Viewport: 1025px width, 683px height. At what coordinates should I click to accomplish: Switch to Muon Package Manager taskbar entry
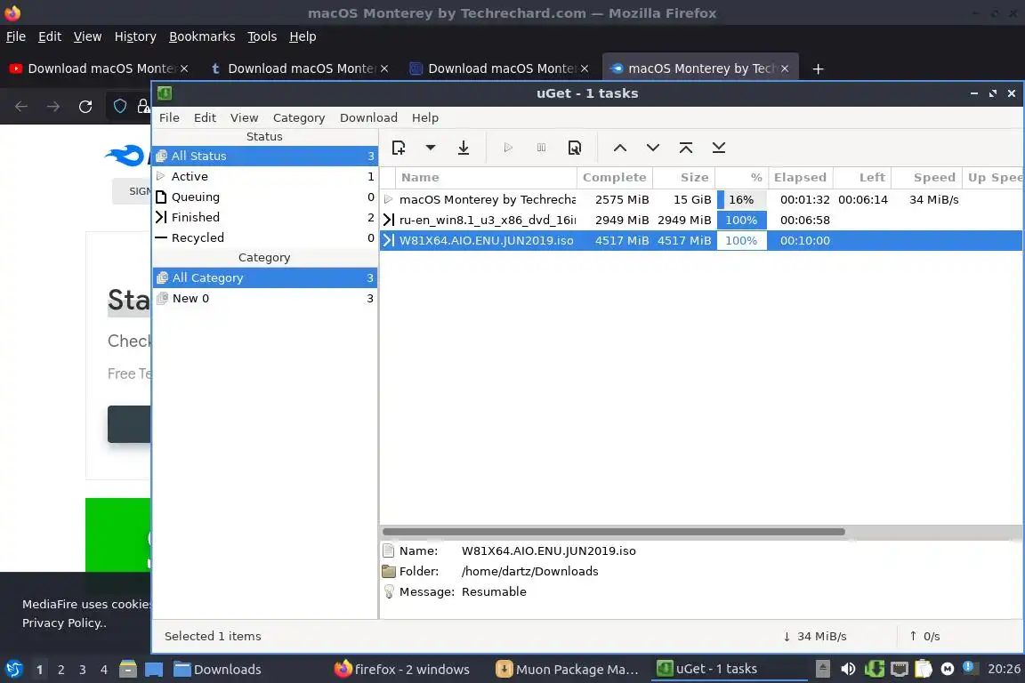(x=568, y=670)
